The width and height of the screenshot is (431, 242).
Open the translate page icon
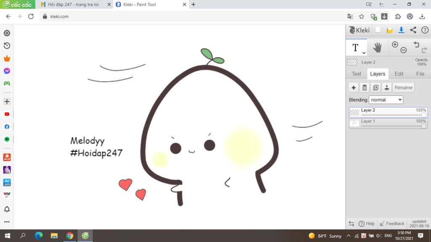(x=350, y=16)
